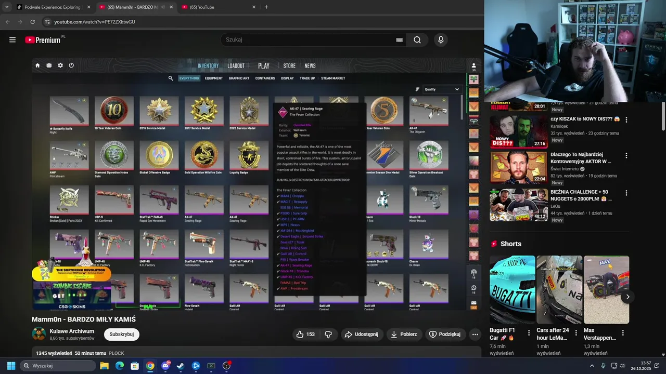Open Windows Start menu
The image size is (666, 374).
pos(11,366)
